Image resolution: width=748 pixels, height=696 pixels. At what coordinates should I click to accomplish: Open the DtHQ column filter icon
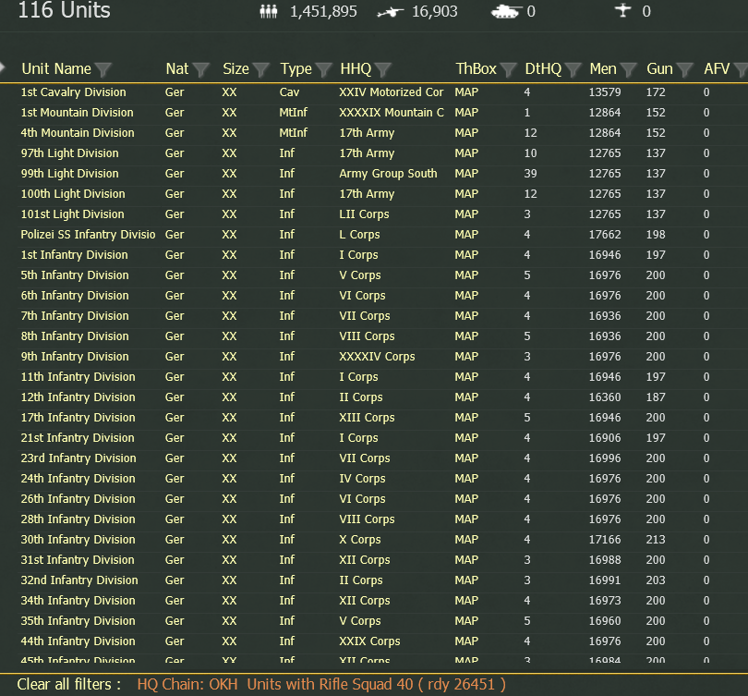tap(573, 69)
